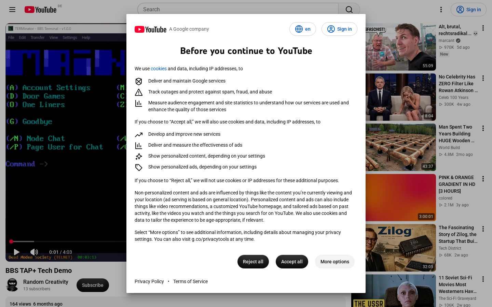Open options menu for Alt, brutal video
This screenshot has height=307, width=492.
(x=483, y=28)
